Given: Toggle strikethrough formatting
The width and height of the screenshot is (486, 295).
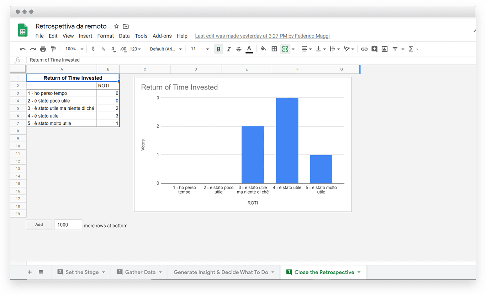Looking at the screenshot, I should 239,49.
